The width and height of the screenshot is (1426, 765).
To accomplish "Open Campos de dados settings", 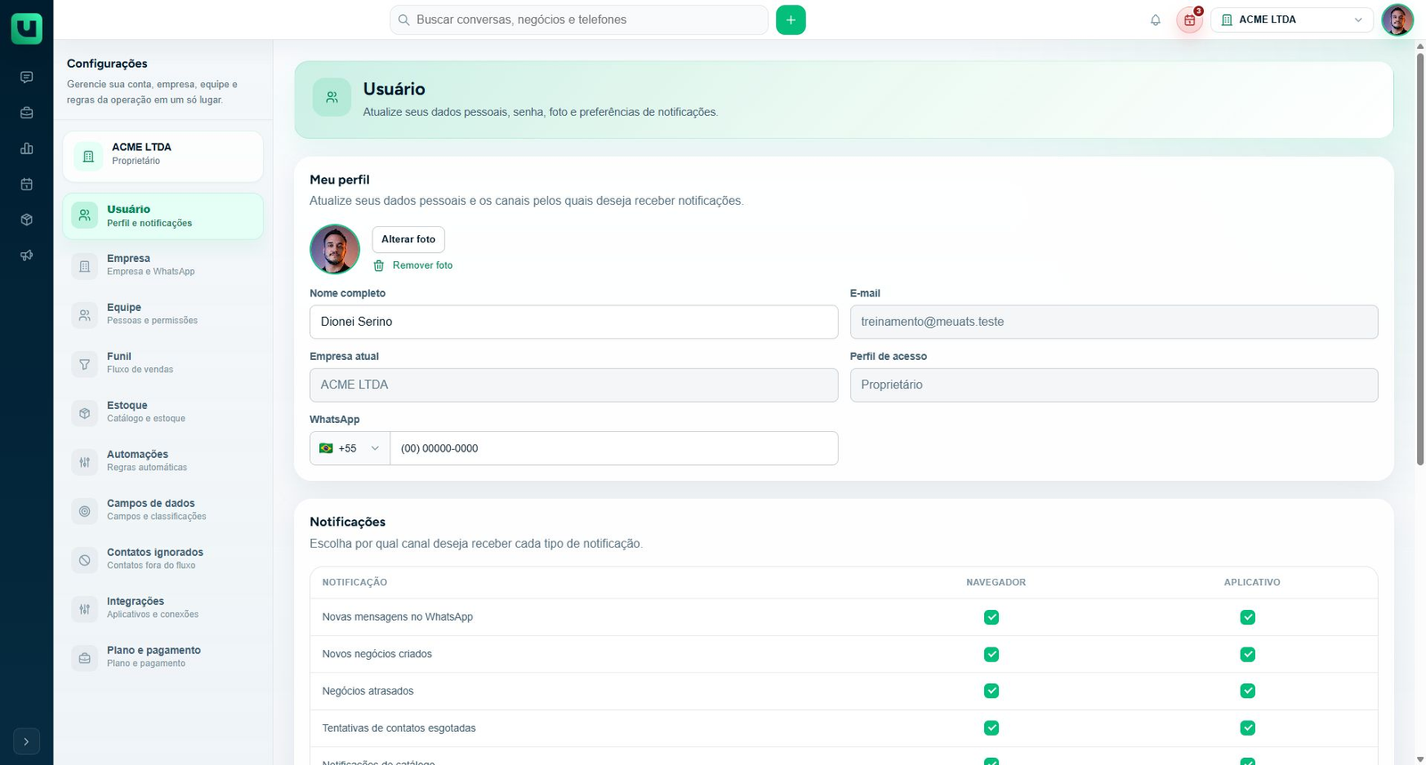I will [x=163, y=510].
